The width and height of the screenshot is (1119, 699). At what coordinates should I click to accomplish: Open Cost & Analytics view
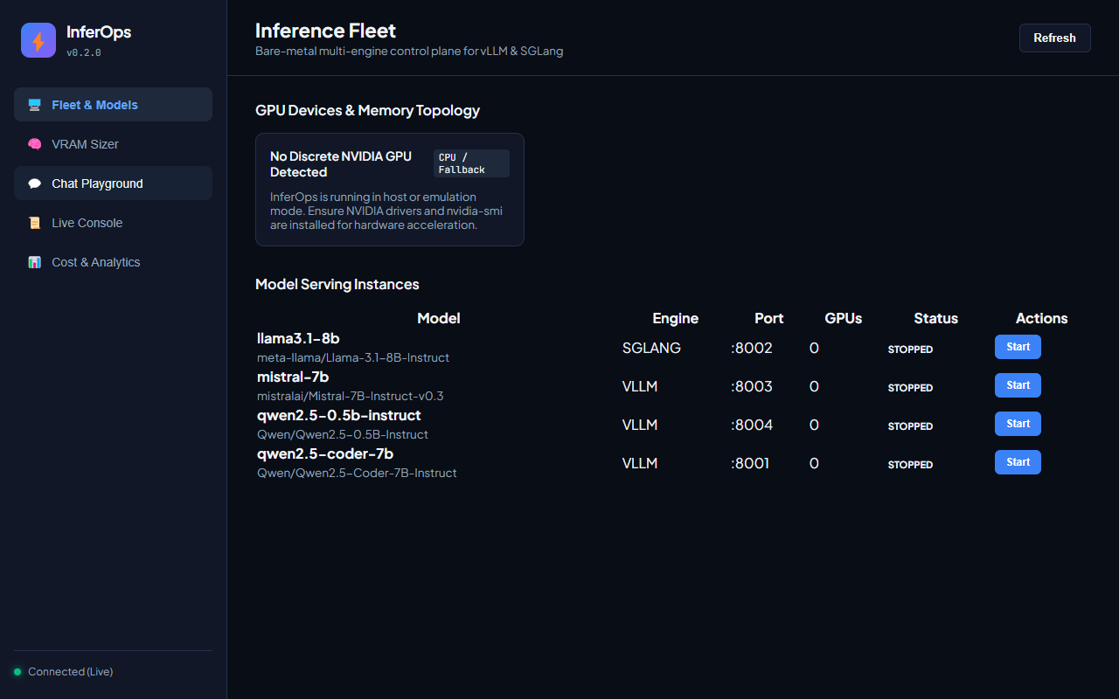point(113,261)
